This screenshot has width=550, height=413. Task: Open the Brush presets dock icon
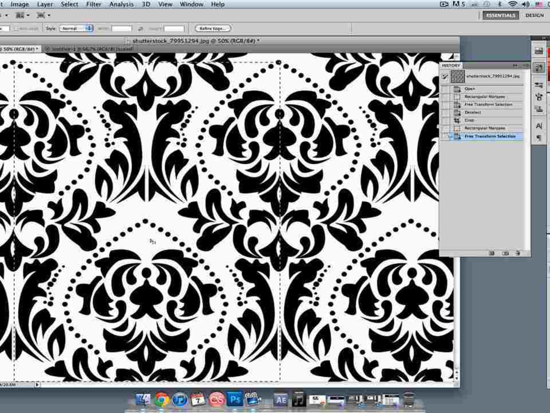pyautogui.click(x=539, y=85)
